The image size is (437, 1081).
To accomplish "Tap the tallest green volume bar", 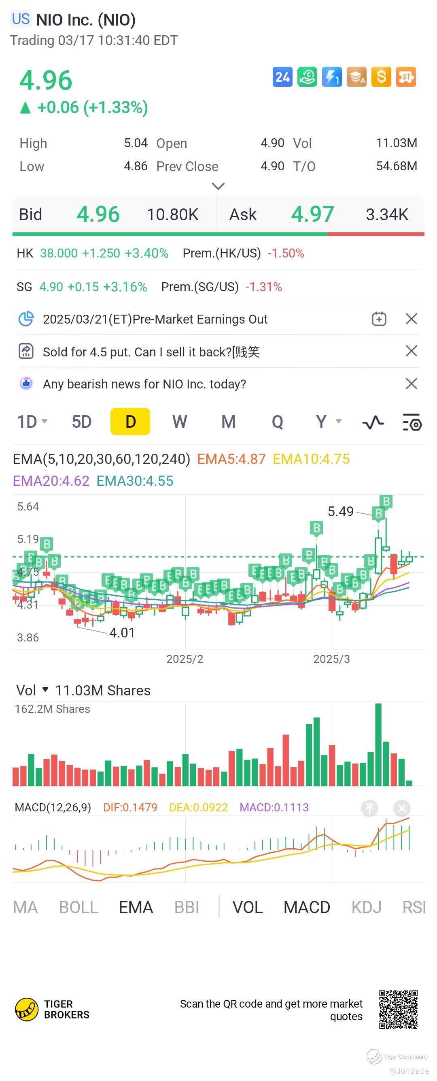I will pyautogui.click(x=378, y=744).
